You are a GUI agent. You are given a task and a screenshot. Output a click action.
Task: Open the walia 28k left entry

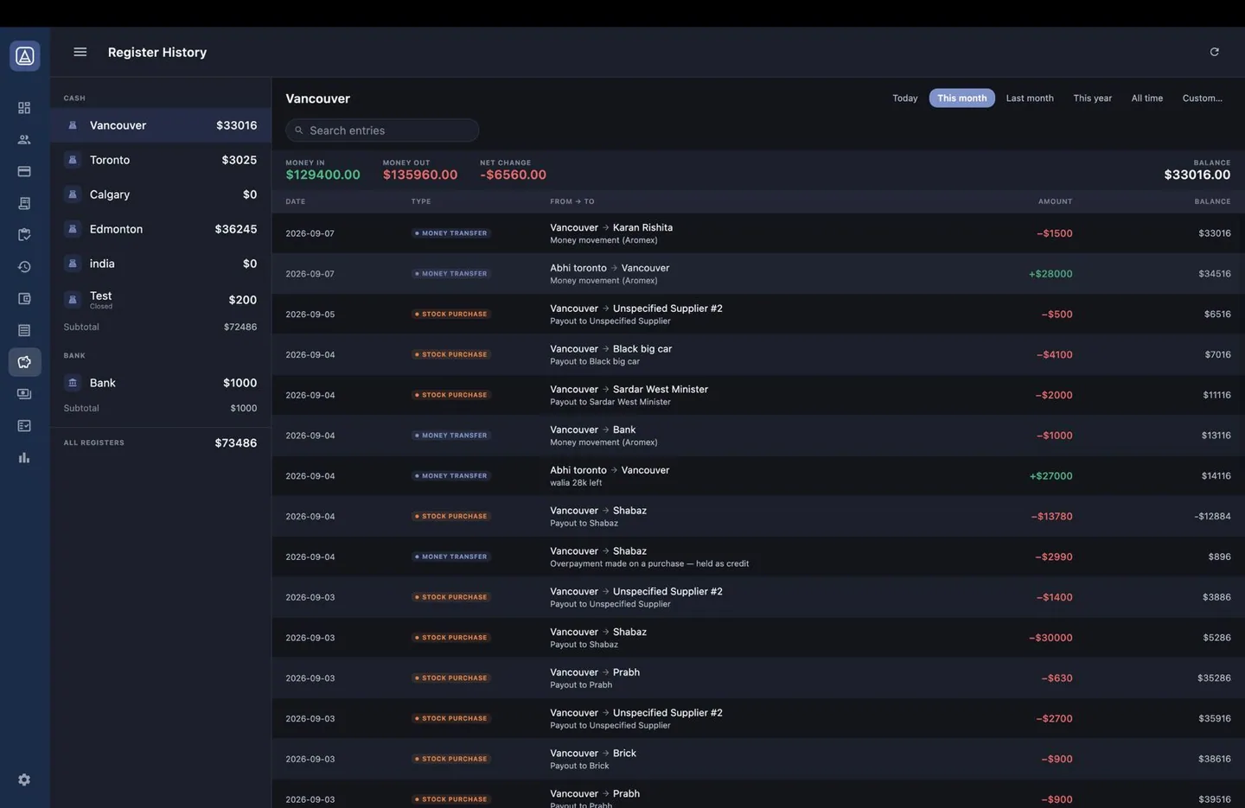[758, 476]
